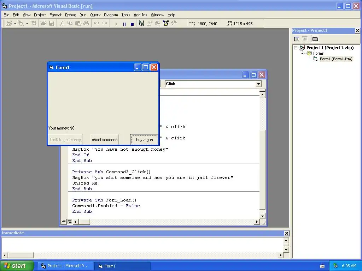Click View Object icon in Project panel

pyautogui.click(x=304, y=39)
